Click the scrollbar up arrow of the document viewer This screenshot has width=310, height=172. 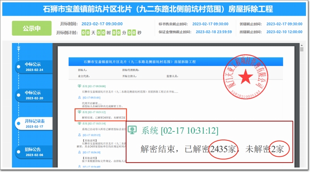(302, 45)
